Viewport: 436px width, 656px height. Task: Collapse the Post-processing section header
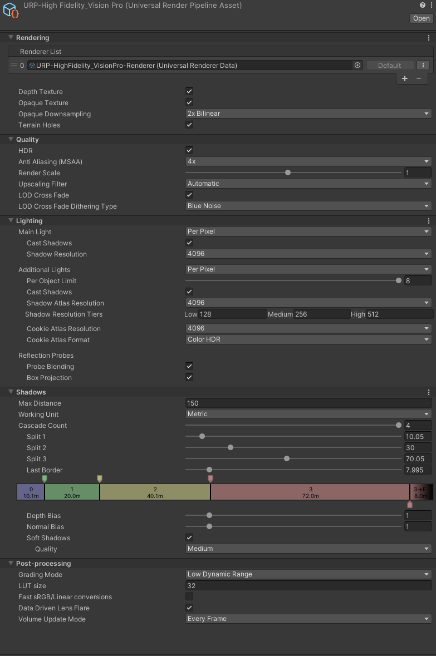click(10, 563)
